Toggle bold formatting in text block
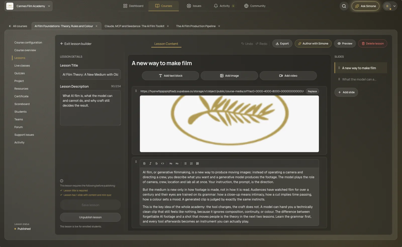402x247 pixels. 144,164
